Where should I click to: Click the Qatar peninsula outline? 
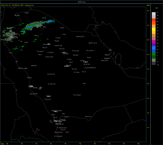coord(118,59)
